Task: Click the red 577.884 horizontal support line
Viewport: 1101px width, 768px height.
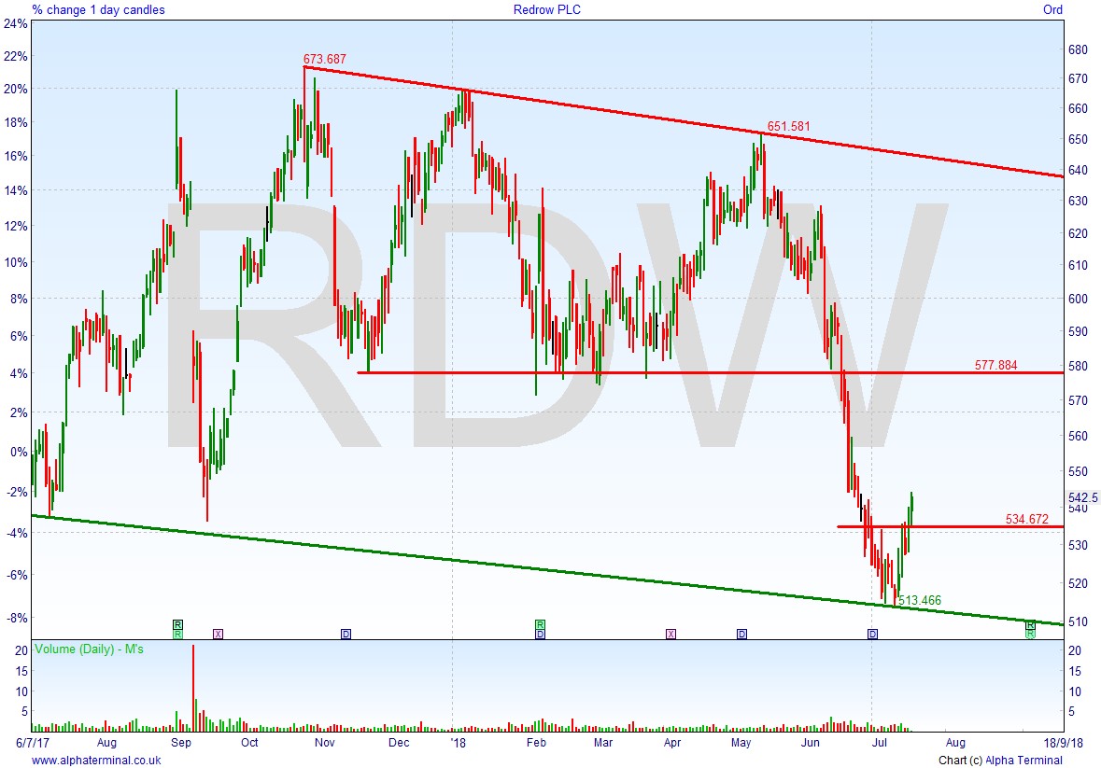Action: pos(711,372)
